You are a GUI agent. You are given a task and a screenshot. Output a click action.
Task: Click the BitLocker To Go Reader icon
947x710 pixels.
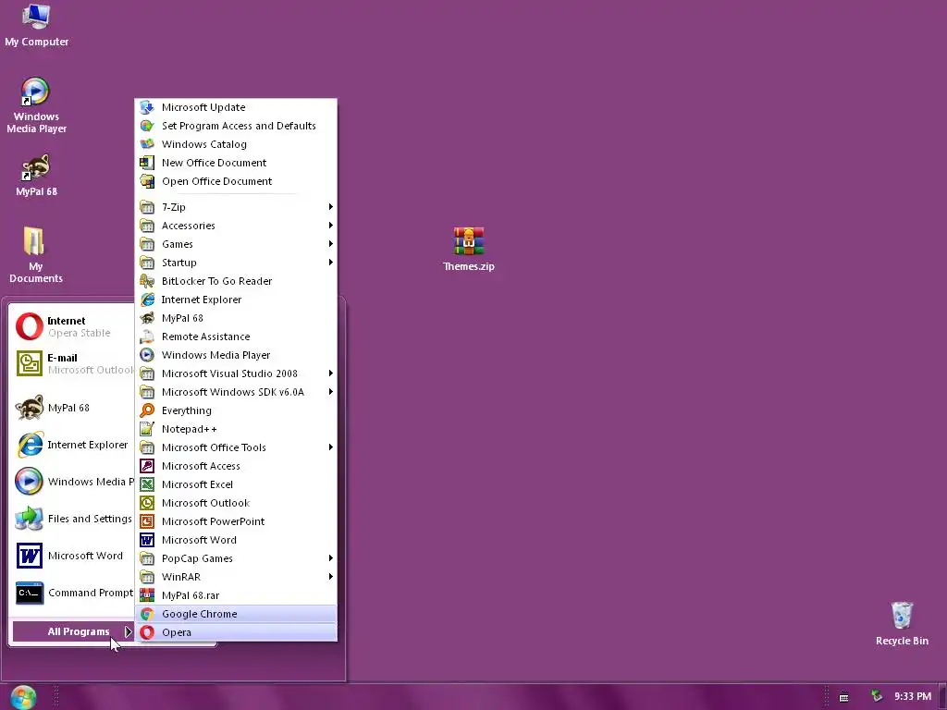(147, 281)
